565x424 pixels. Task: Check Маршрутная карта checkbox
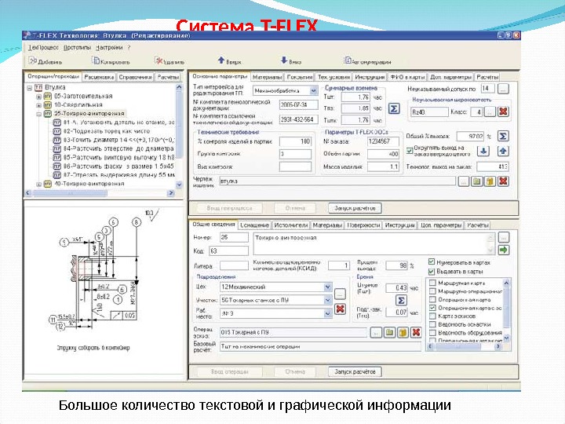tap(433, 283)
